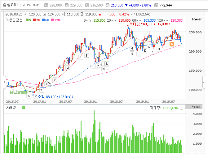Click the 이동평균선 label
Image resolution: width=208 pixels, height=154 pixels.
14,20
